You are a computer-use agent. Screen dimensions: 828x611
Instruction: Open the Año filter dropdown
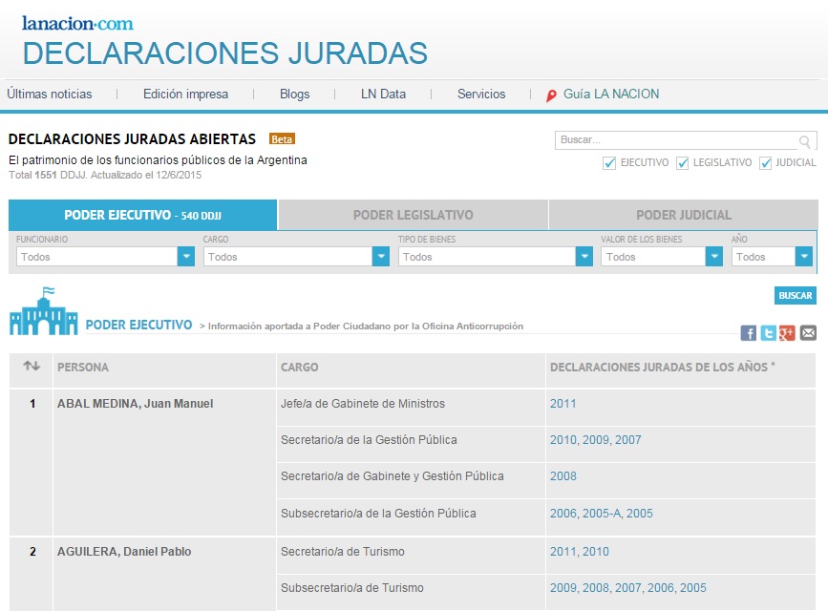click(772, 257)
